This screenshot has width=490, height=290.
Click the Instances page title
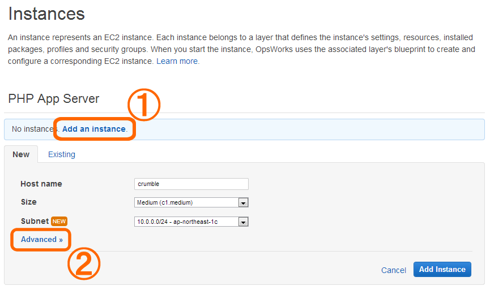[x=46, y=14]
